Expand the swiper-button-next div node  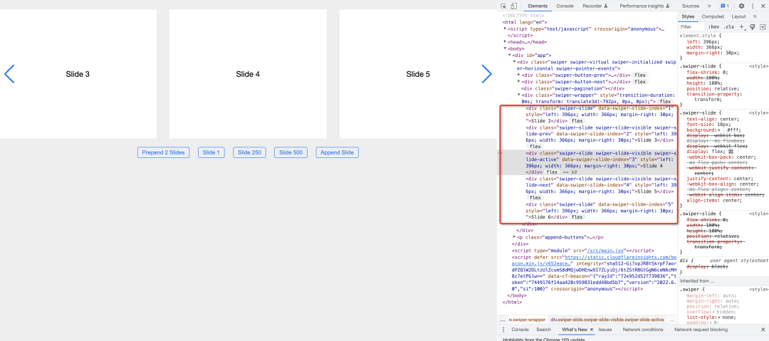(x=519, y=82)
